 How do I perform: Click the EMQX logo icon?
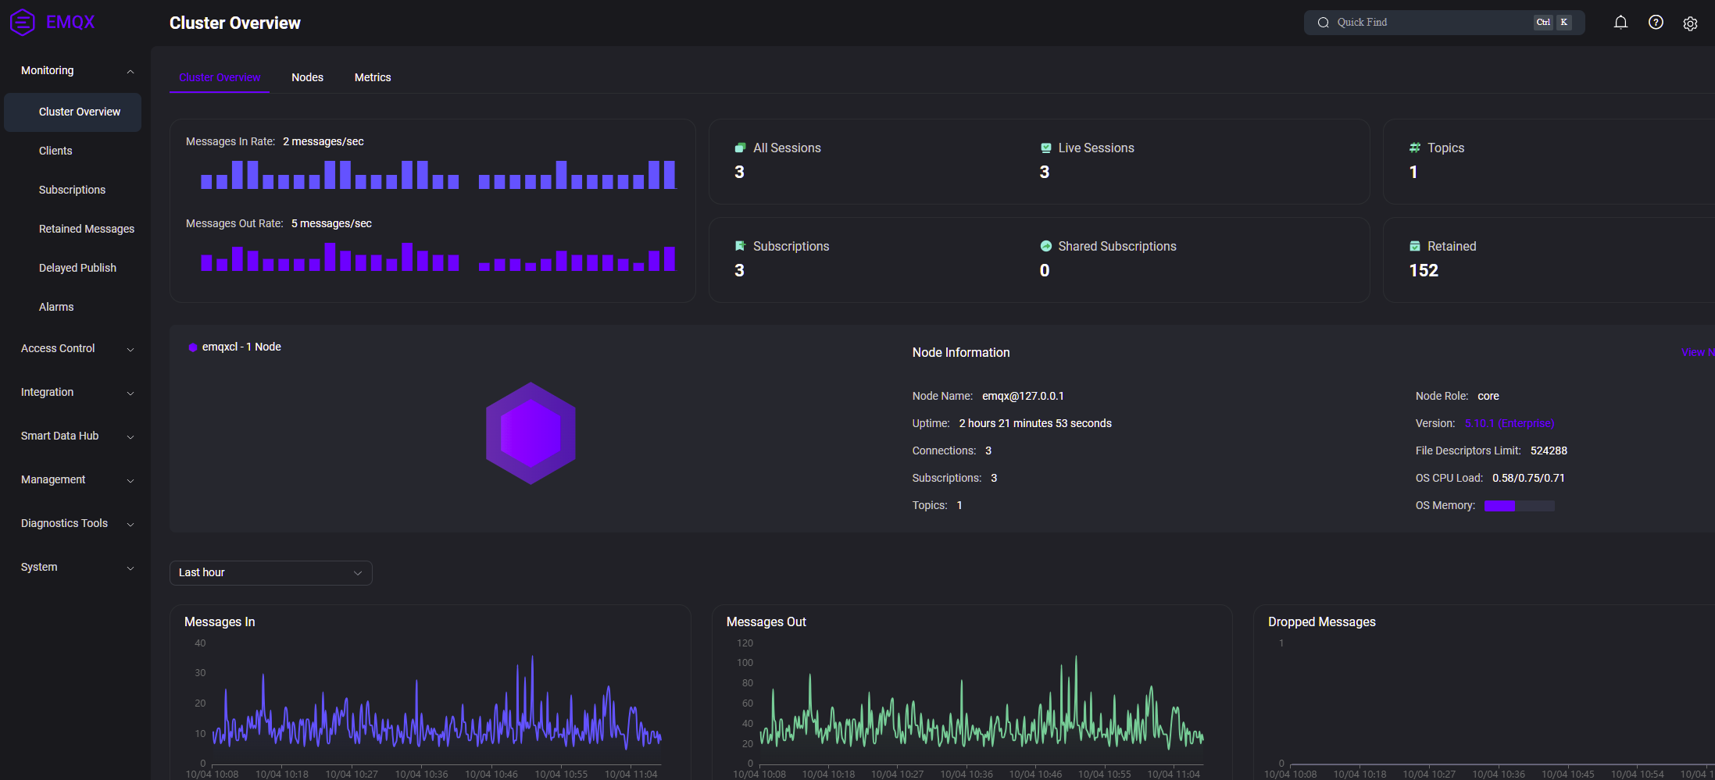coord(23,22)
